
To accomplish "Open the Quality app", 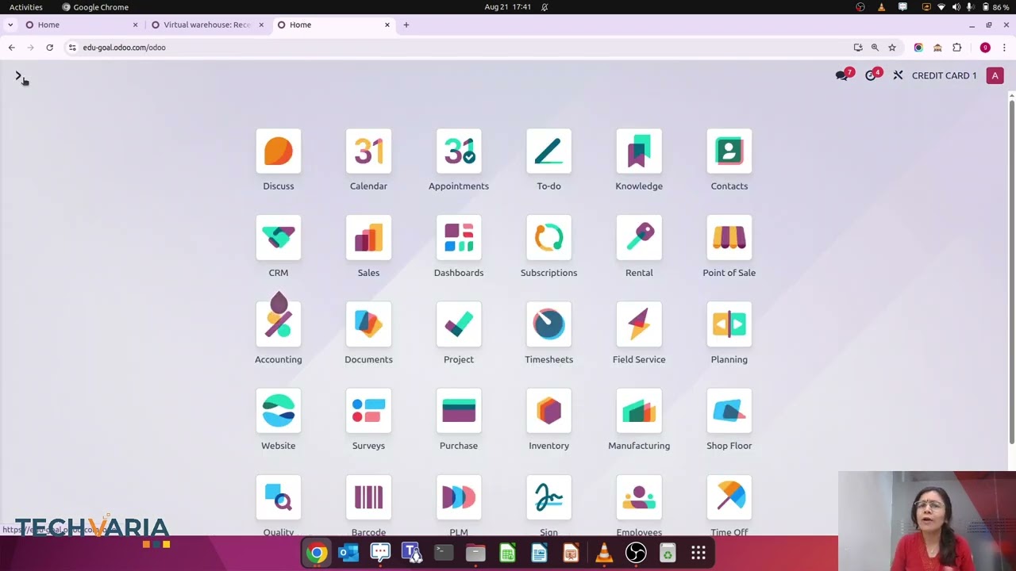I will pos(278,497).
